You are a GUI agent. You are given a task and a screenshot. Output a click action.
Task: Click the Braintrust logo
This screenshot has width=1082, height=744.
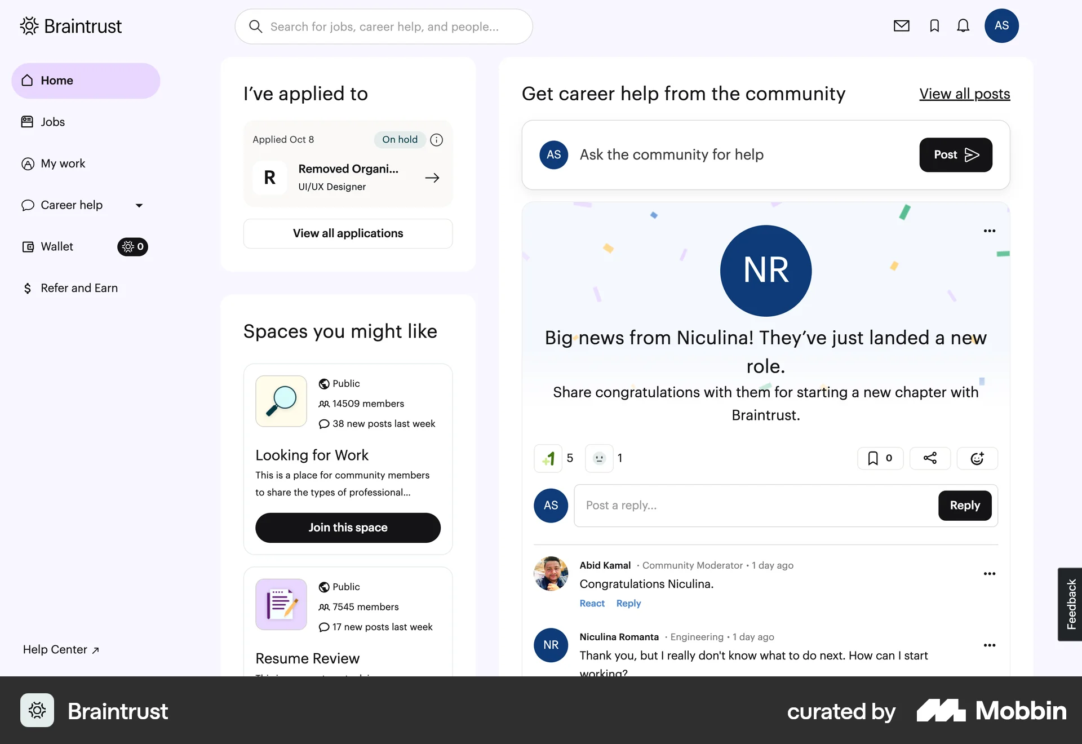(x=70, y=26)
